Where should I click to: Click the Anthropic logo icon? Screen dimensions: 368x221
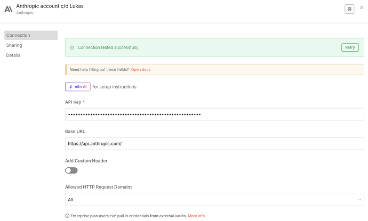[8, 9]
